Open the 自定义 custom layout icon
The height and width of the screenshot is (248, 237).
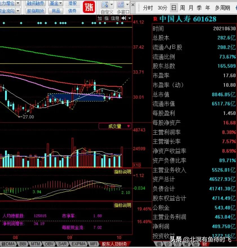tap(105, 5)
